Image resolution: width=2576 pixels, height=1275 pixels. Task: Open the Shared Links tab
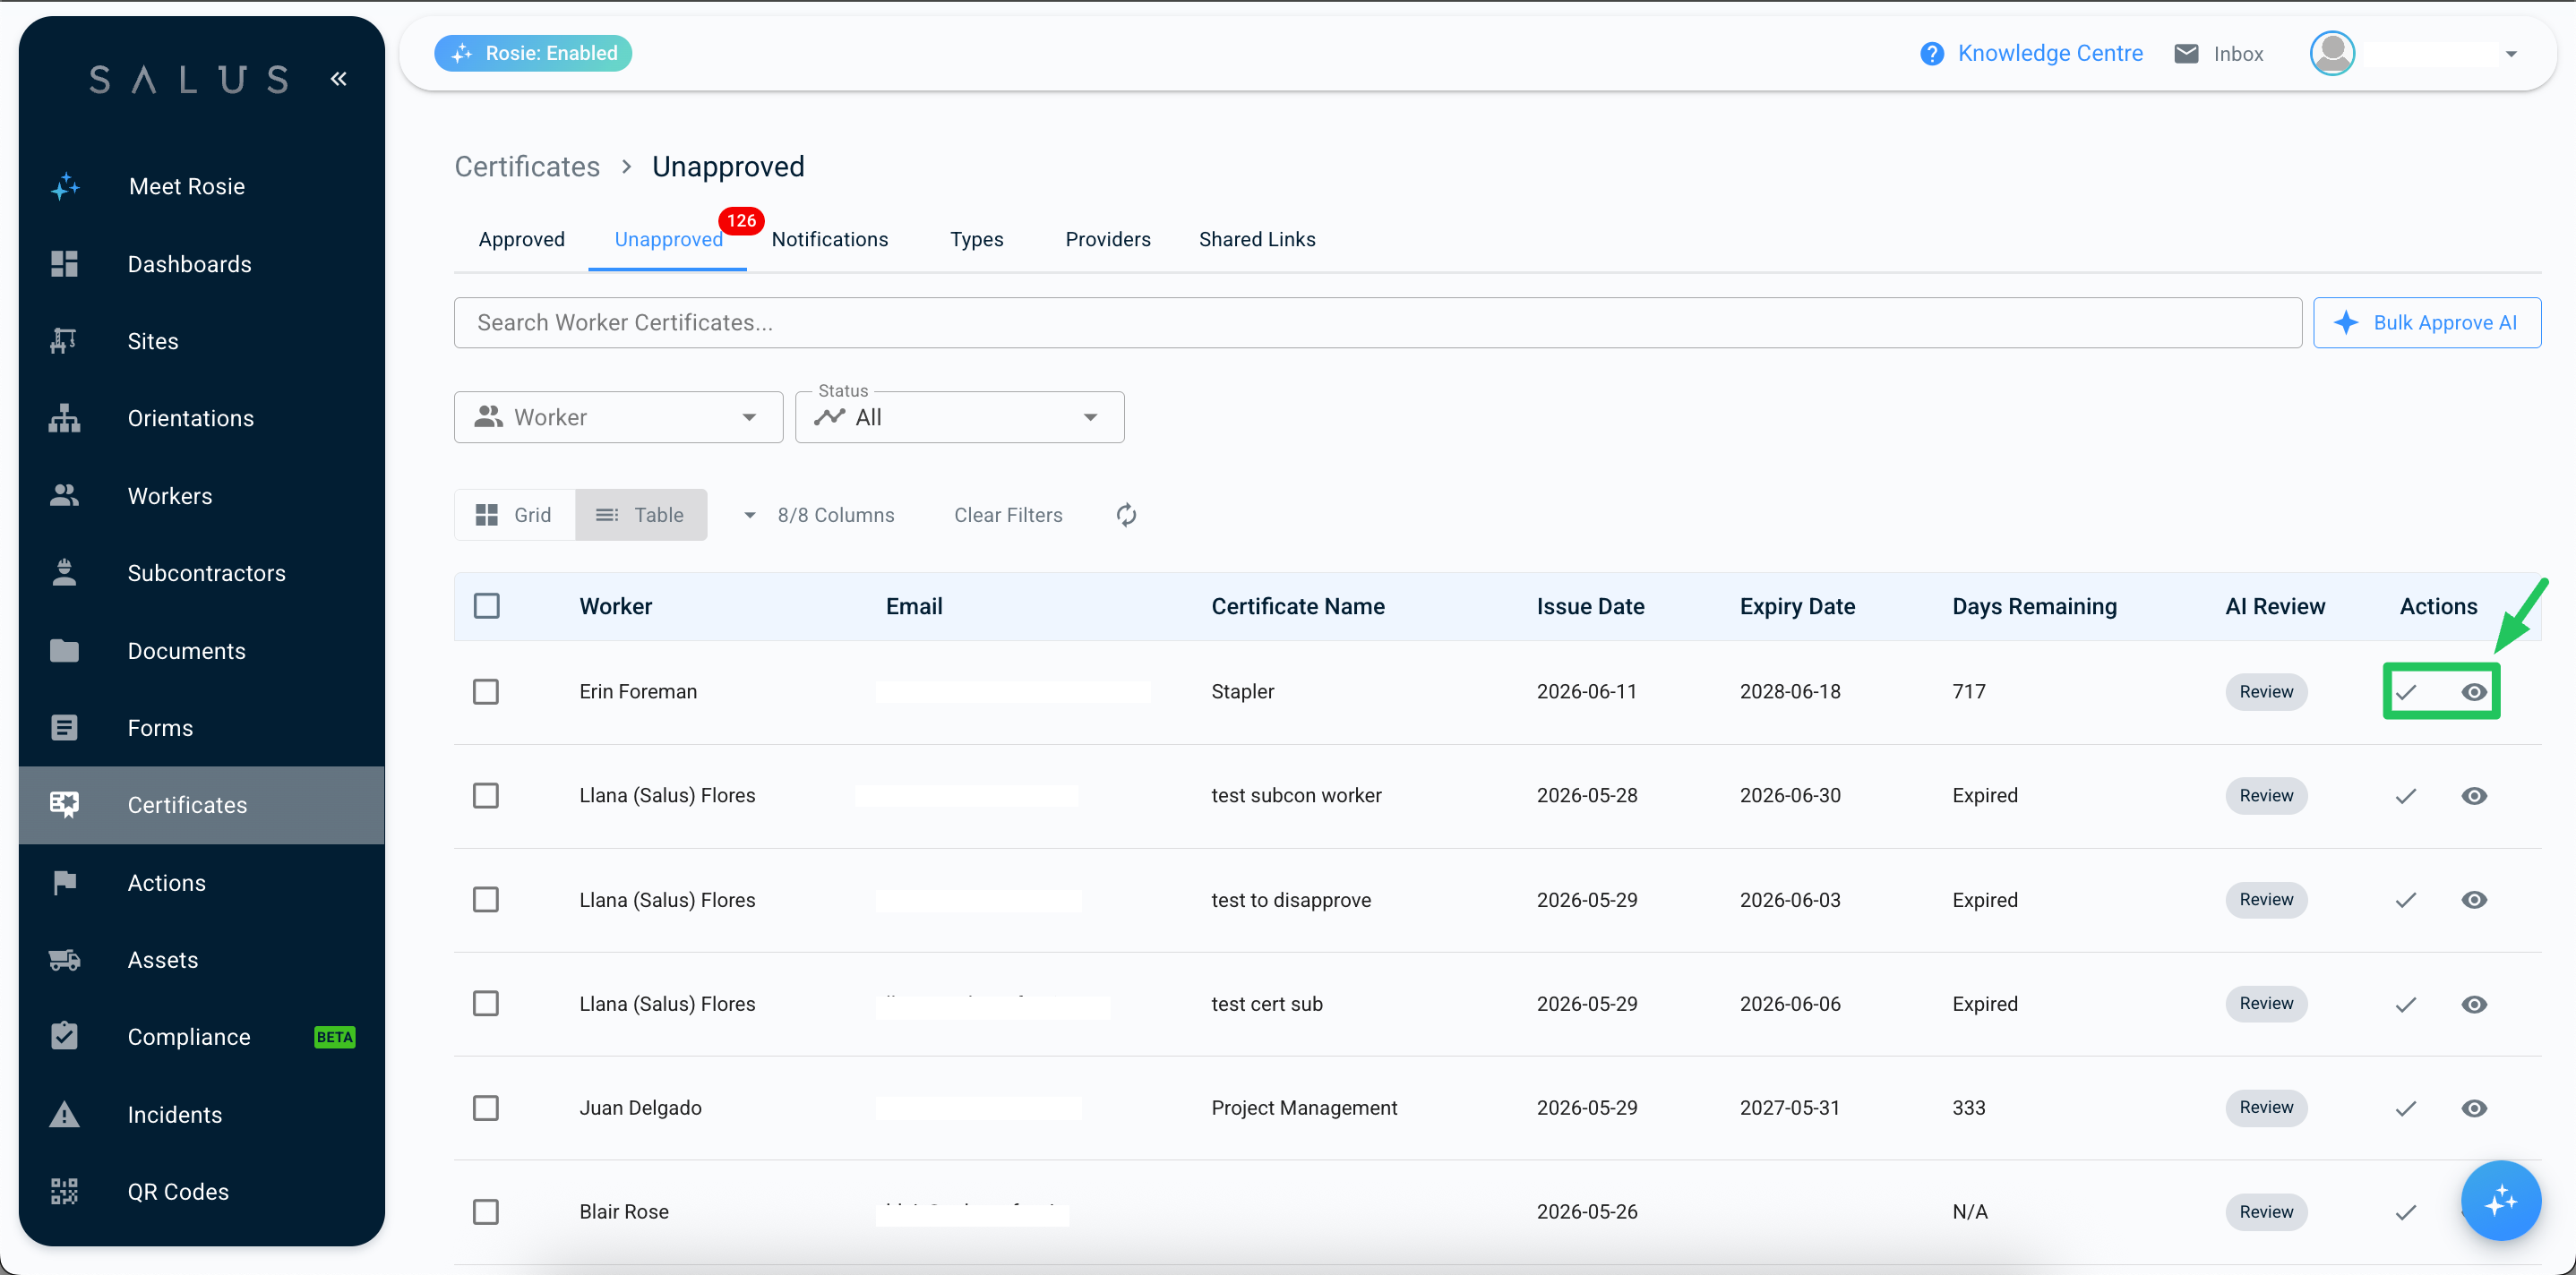pyautogui.click(x=1257, y=240)
